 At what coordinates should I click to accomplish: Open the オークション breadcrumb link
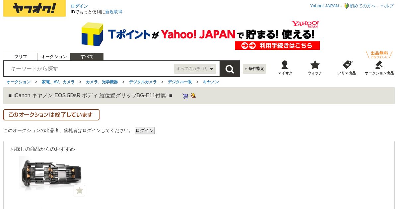(x=19, y=82)
